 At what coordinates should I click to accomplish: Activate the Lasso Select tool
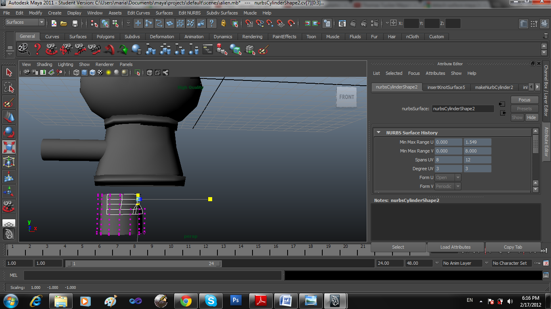click(x=9, y=88)
